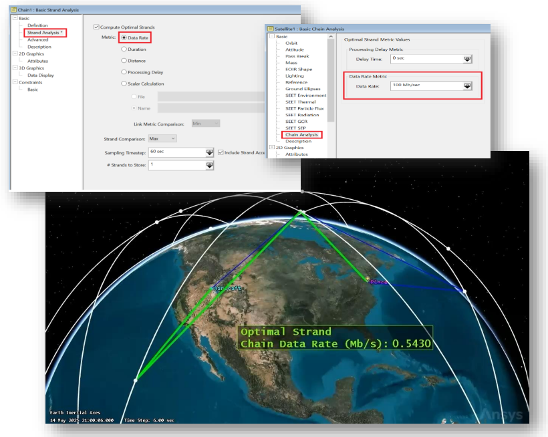Open SEET Environment page in Satellite1 tree
The height and width of the screenshot is (437, 548).
click(306, 96)
